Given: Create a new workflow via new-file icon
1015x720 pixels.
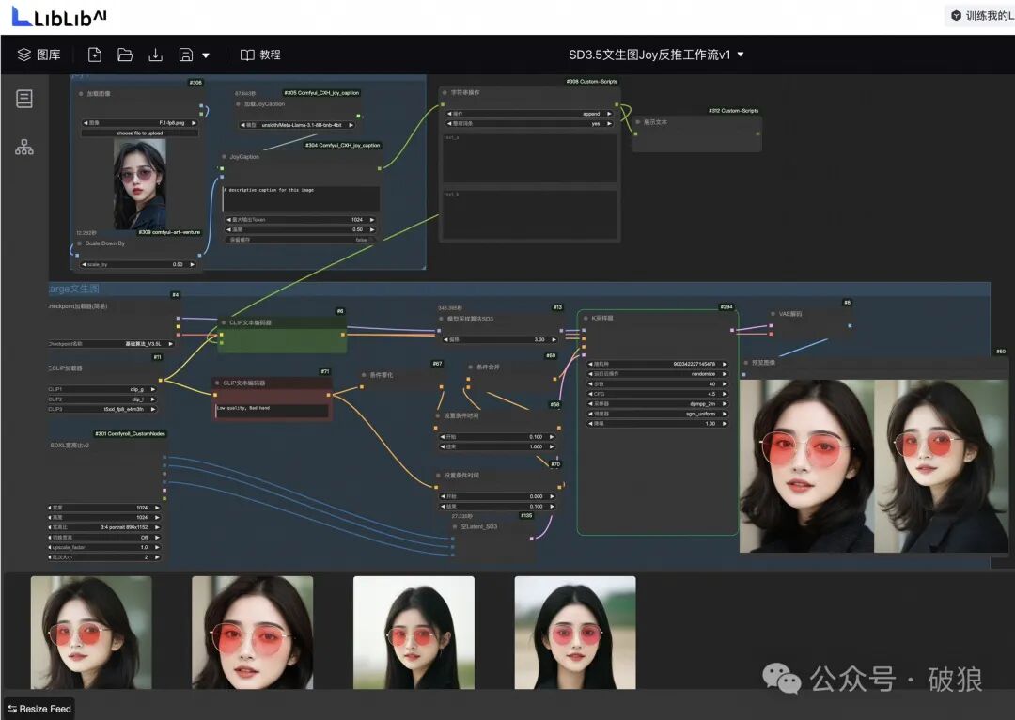Looking at the screenshot, I should tap(94, 55).
